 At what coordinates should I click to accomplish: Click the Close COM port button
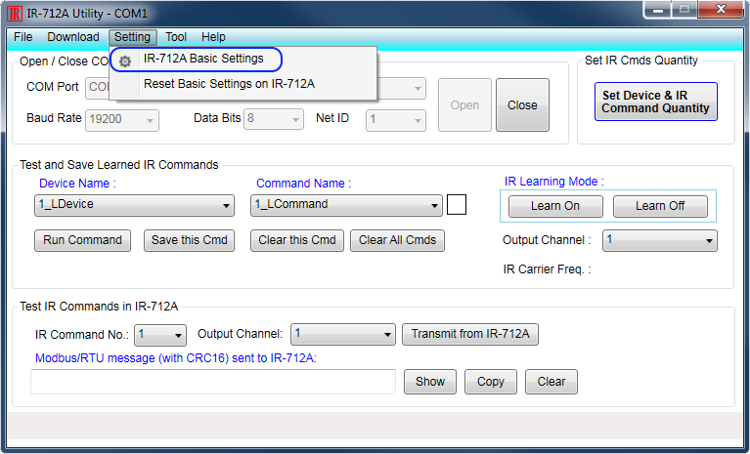(x=522, y=105)
